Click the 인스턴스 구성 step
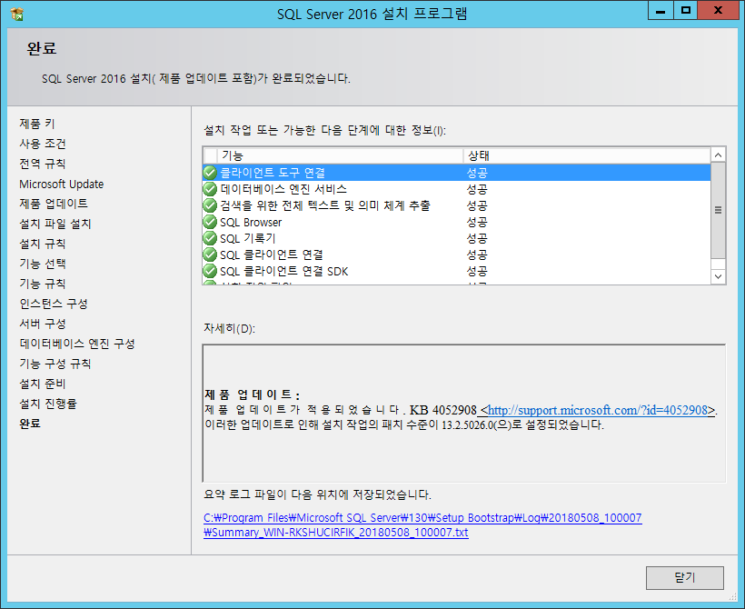745x609 pixels. 54,304
